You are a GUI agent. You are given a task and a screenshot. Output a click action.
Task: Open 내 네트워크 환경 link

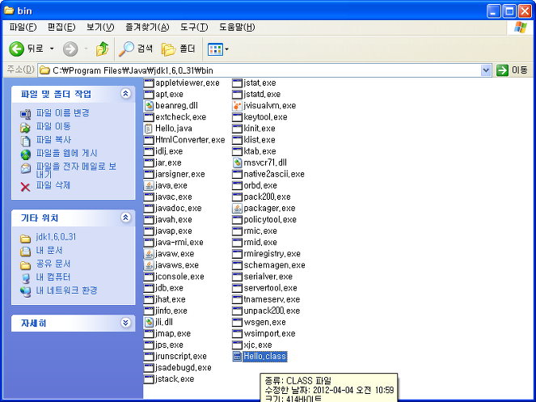click(66, 290)
